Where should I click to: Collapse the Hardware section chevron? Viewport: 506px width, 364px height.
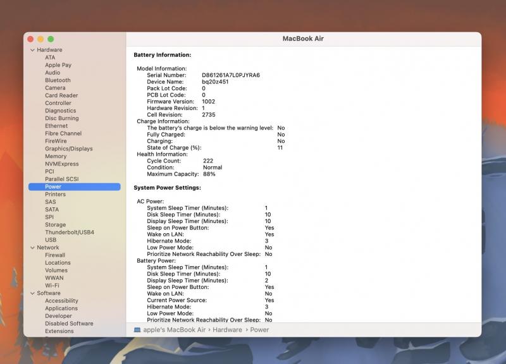33,50
